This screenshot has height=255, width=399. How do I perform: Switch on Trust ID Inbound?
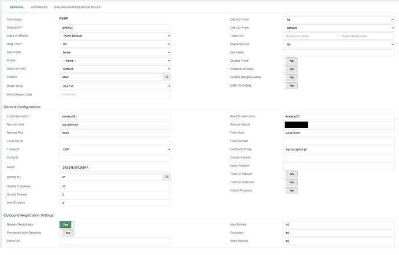coord(291,173)
